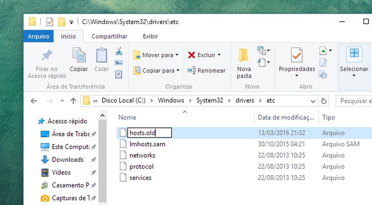Image resolution: width=372 pixels, height=205 pixels.
Task: Open Este Computador in sidebar
Action: pyautogui.click(x=70, y=147)
